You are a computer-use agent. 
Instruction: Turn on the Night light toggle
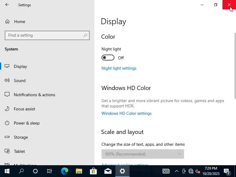pyautogui.click(x=108, y=58)
